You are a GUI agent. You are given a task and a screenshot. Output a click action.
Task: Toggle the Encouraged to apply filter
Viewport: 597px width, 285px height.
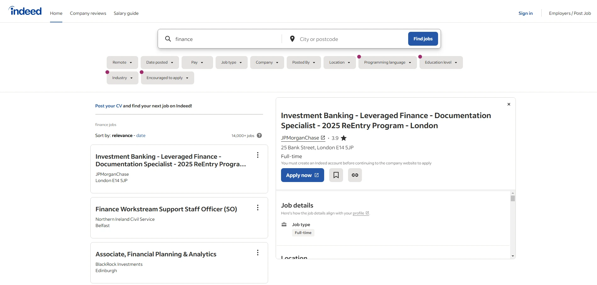click(x=167, y=78)
